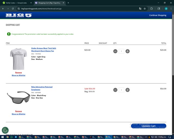The image size is (174, 139).
Task: Move the Under Armour tee to Wishlist
Action: [18, 75]
